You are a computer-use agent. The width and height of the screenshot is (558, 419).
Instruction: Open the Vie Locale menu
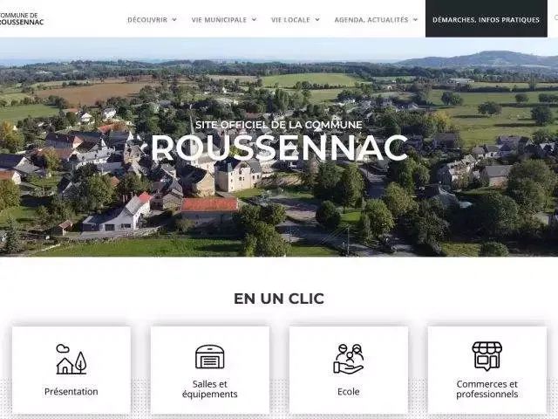point(290,20)
